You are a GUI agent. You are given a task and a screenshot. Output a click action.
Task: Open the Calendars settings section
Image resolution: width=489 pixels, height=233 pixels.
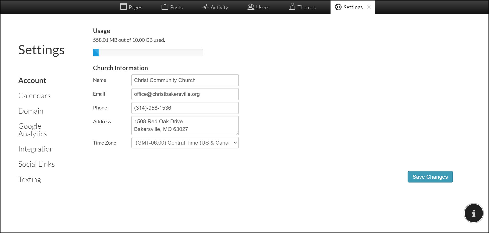tap(35, 96)
